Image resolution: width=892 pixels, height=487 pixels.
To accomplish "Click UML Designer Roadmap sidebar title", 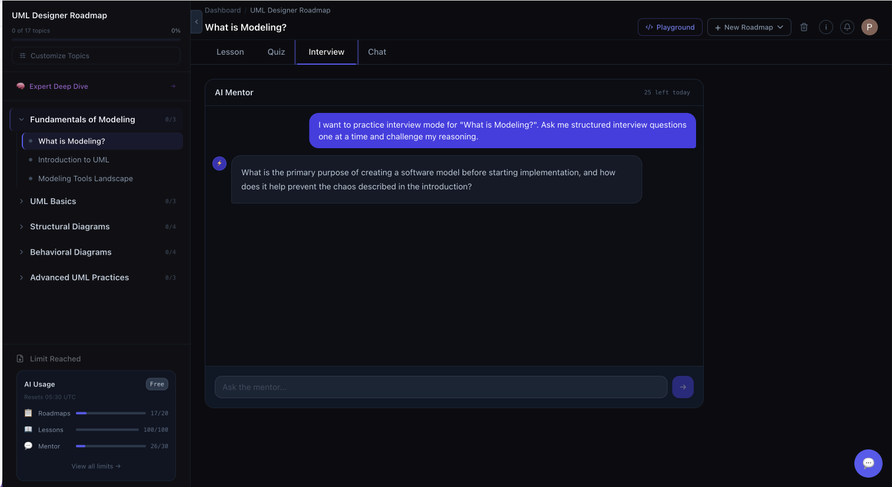I will coord(59,15).
